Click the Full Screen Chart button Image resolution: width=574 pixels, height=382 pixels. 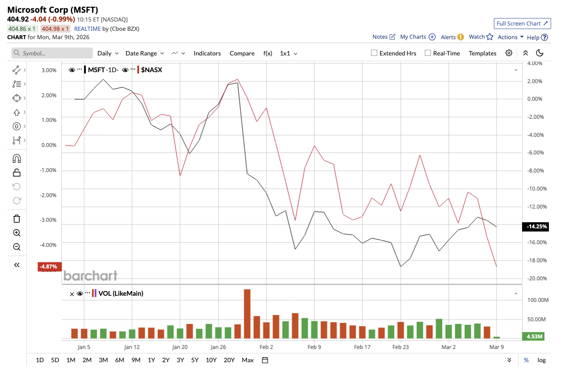click(522, 23)
